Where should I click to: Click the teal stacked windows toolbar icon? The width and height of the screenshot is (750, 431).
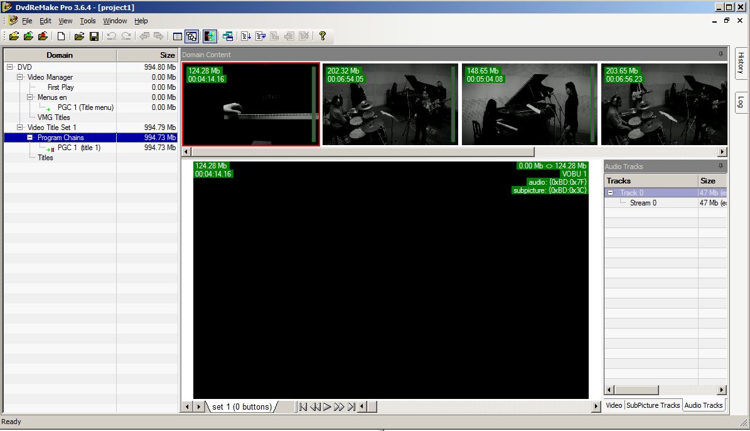[228, 36]
